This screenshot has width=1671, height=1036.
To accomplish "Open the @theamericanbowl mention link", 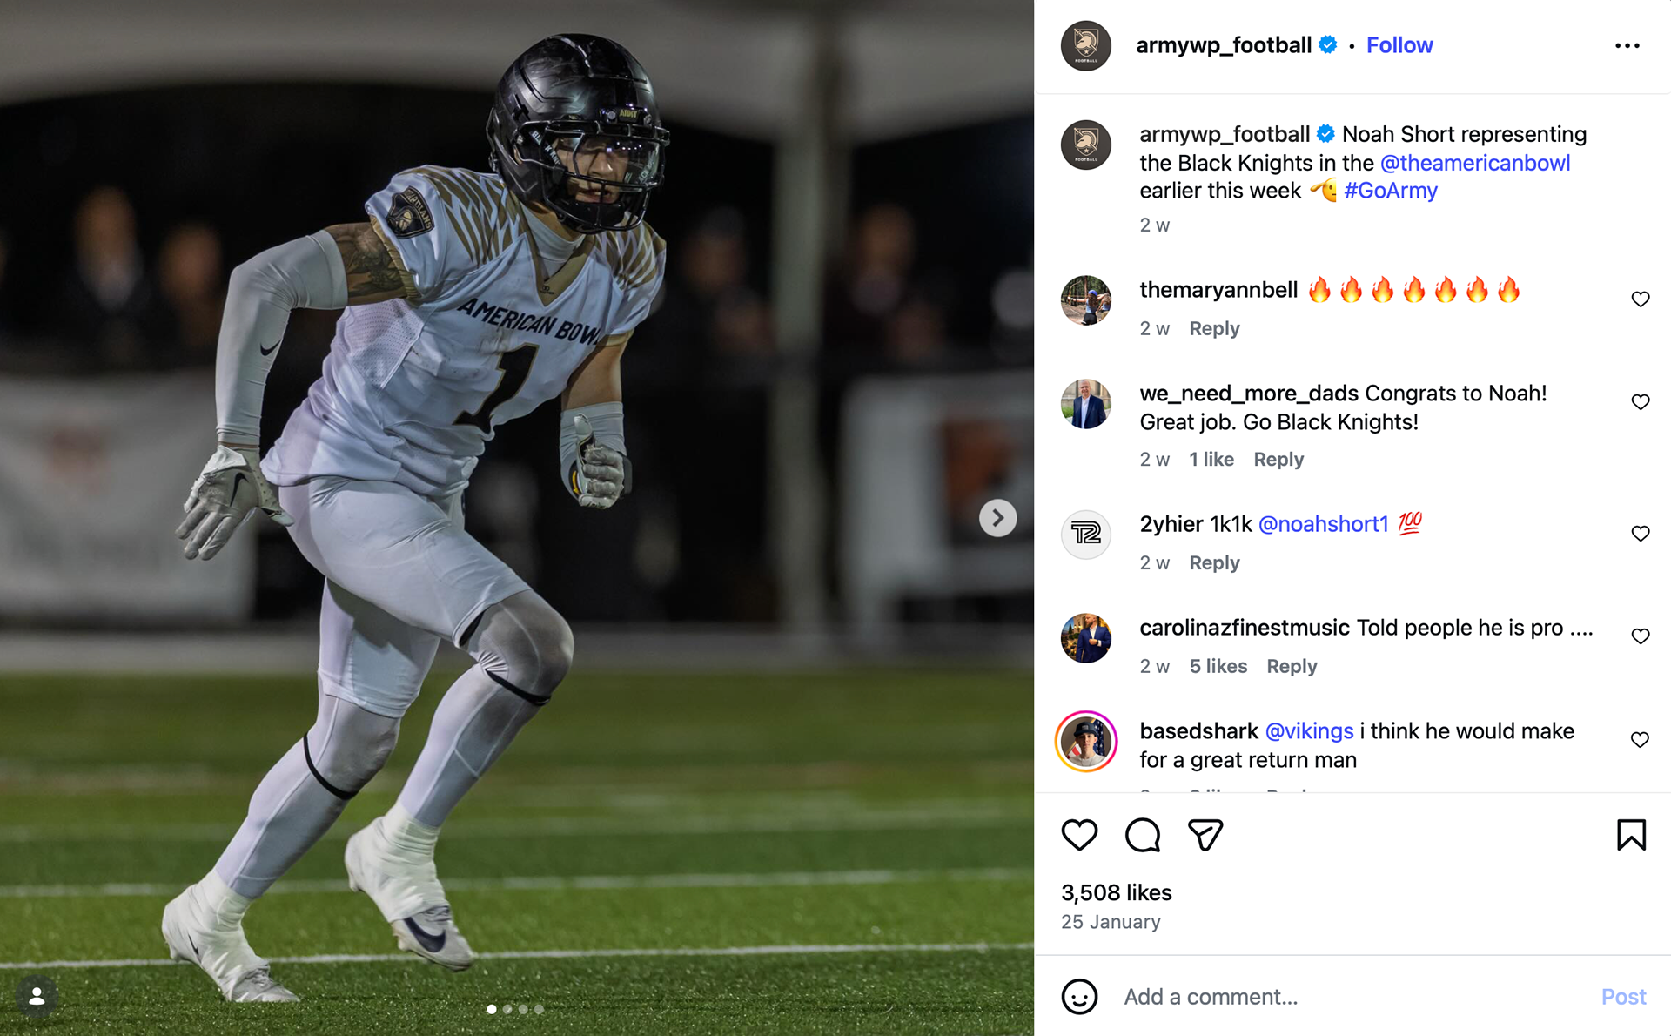I will click(x=1475, y=163).
